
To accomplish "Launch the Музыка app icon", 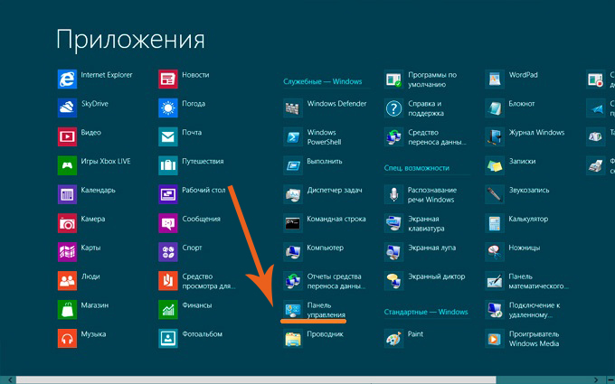I will [67, 338].
